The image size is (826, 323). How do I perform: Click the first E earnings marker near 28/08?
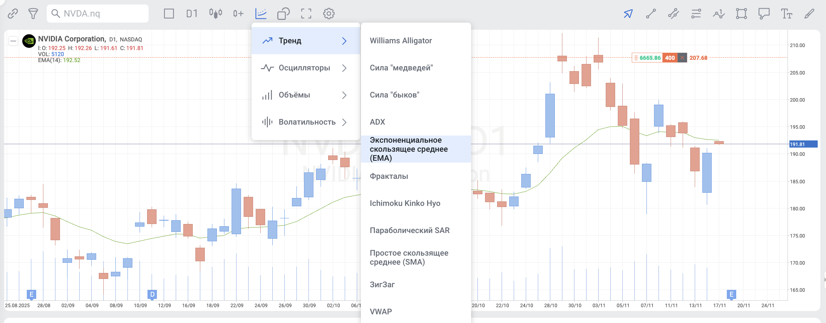(x=32, y=294)
